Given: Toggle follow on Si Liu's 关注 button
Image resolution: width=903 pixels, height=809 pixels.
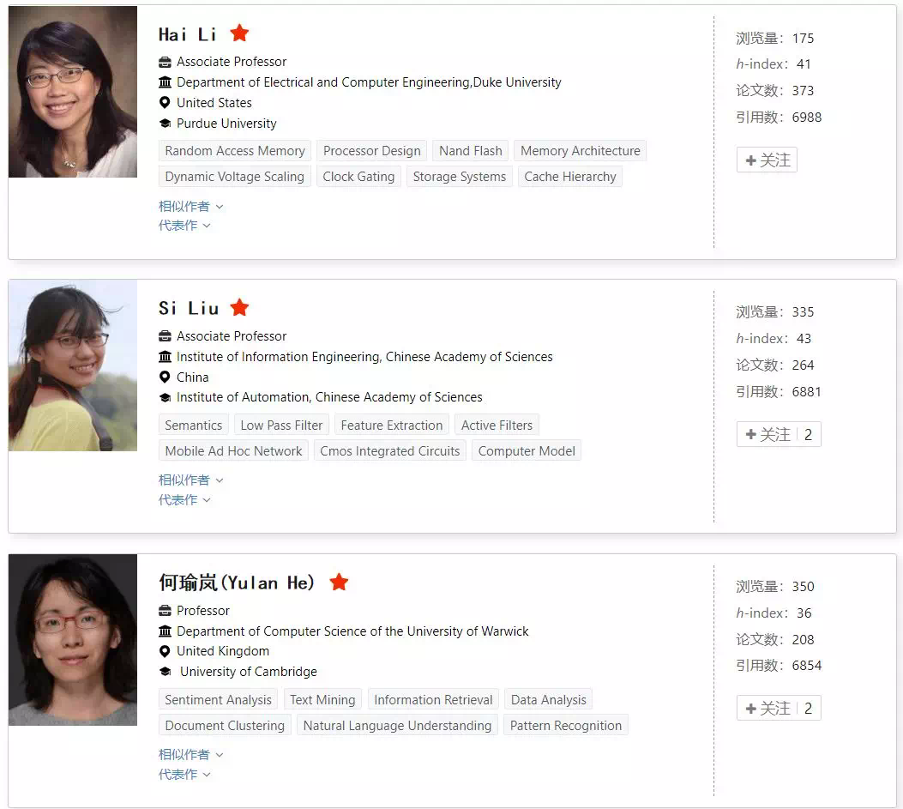Looking at the screenshot, I should tap(779, 434).
